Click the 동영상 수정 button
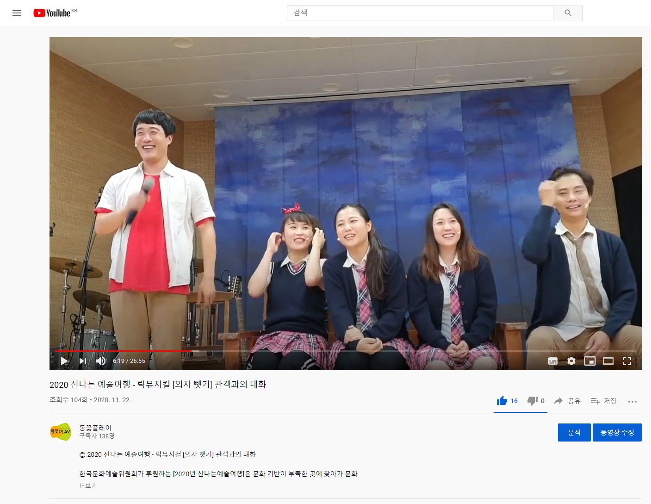Image resolution: width=651 pixels, height=504 pixels. tap(617, 432)
